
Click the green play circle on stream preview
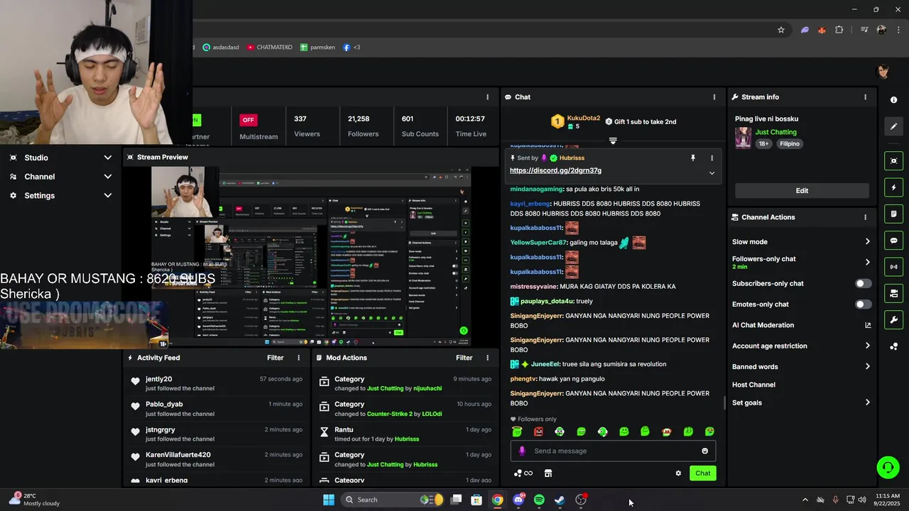click(464, 331)
